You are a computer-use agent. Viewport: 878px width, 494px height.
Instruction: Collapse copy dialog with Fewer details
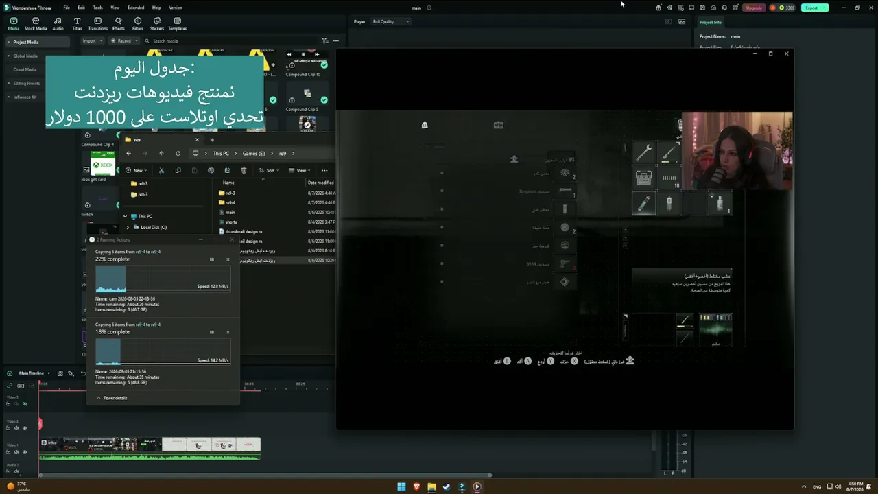(x=111, y=398)
